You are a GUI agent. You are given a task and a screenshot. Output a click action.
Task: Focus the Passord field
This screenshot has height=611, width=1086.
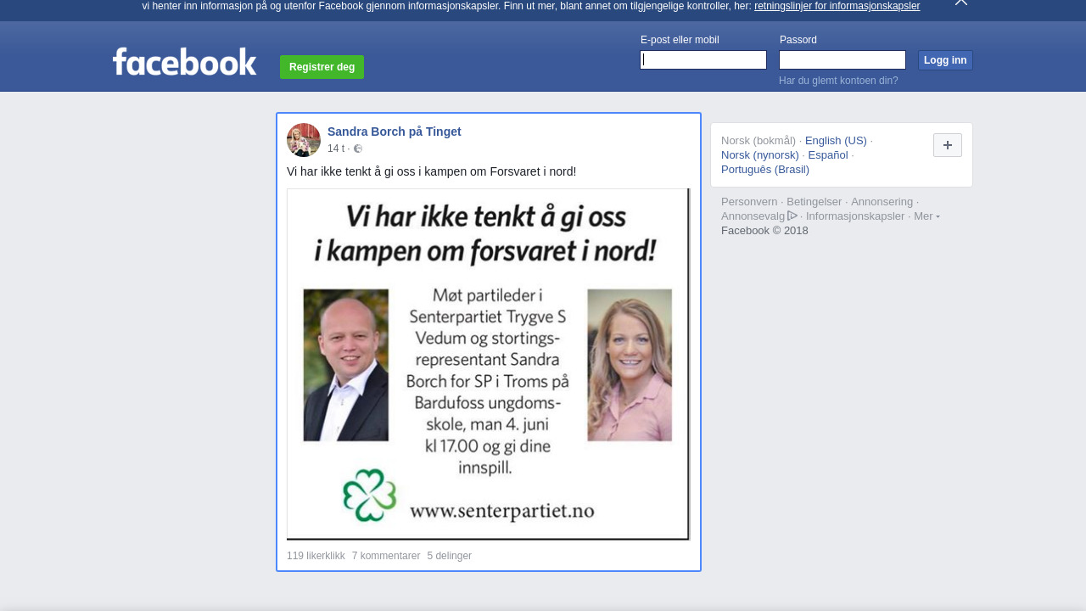[842, 59]
